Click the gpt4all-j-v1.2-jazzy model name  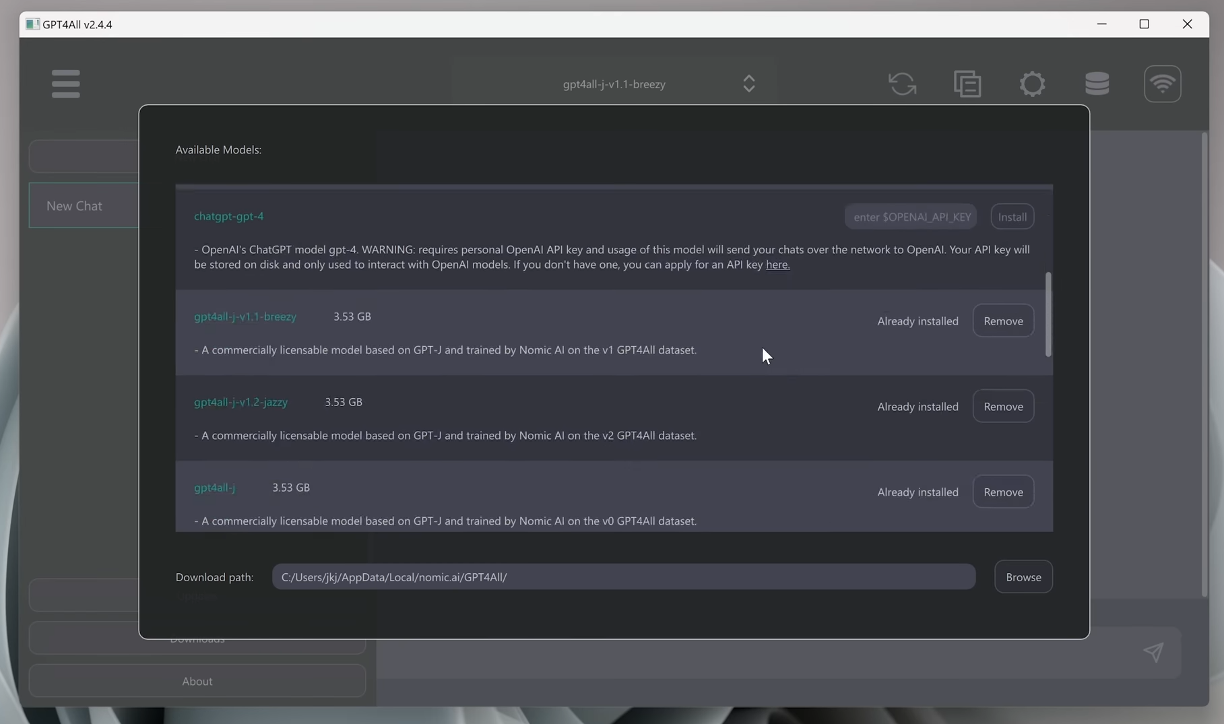point(240,402)
